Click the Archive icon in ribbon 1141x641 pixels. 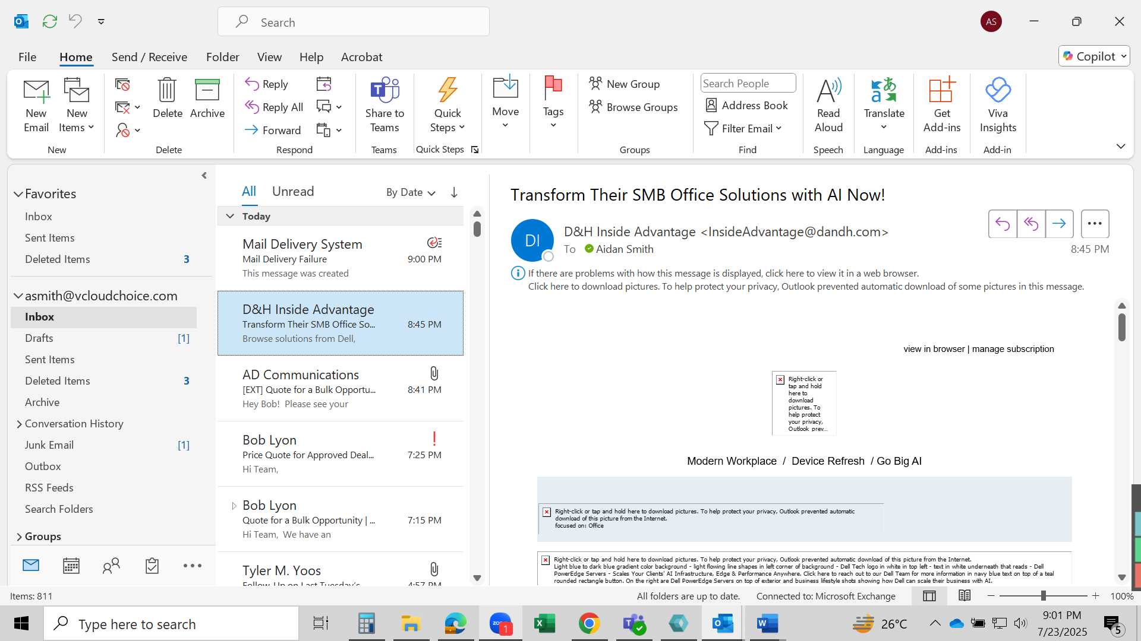tap(207, 90)
